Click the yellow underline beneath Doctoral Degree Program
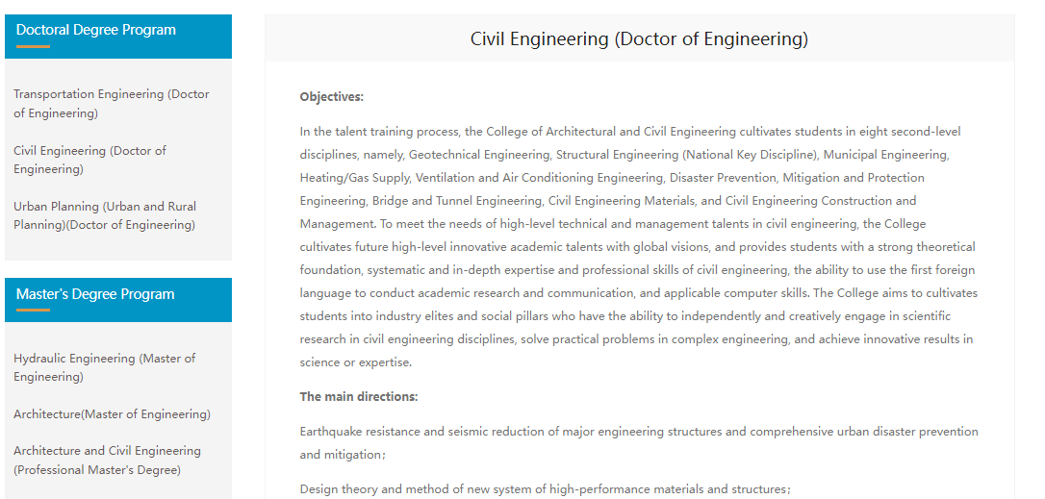 pyautogui.click(x=34, y=45)
